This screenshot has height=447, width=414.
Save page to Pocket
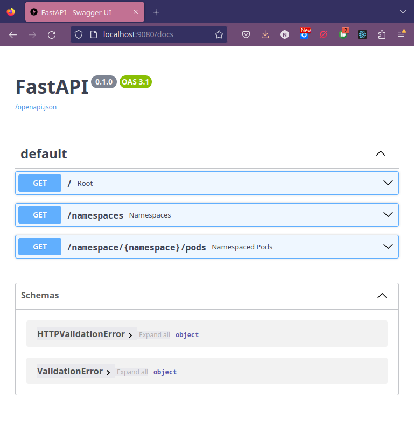click(x=246, y=34)
